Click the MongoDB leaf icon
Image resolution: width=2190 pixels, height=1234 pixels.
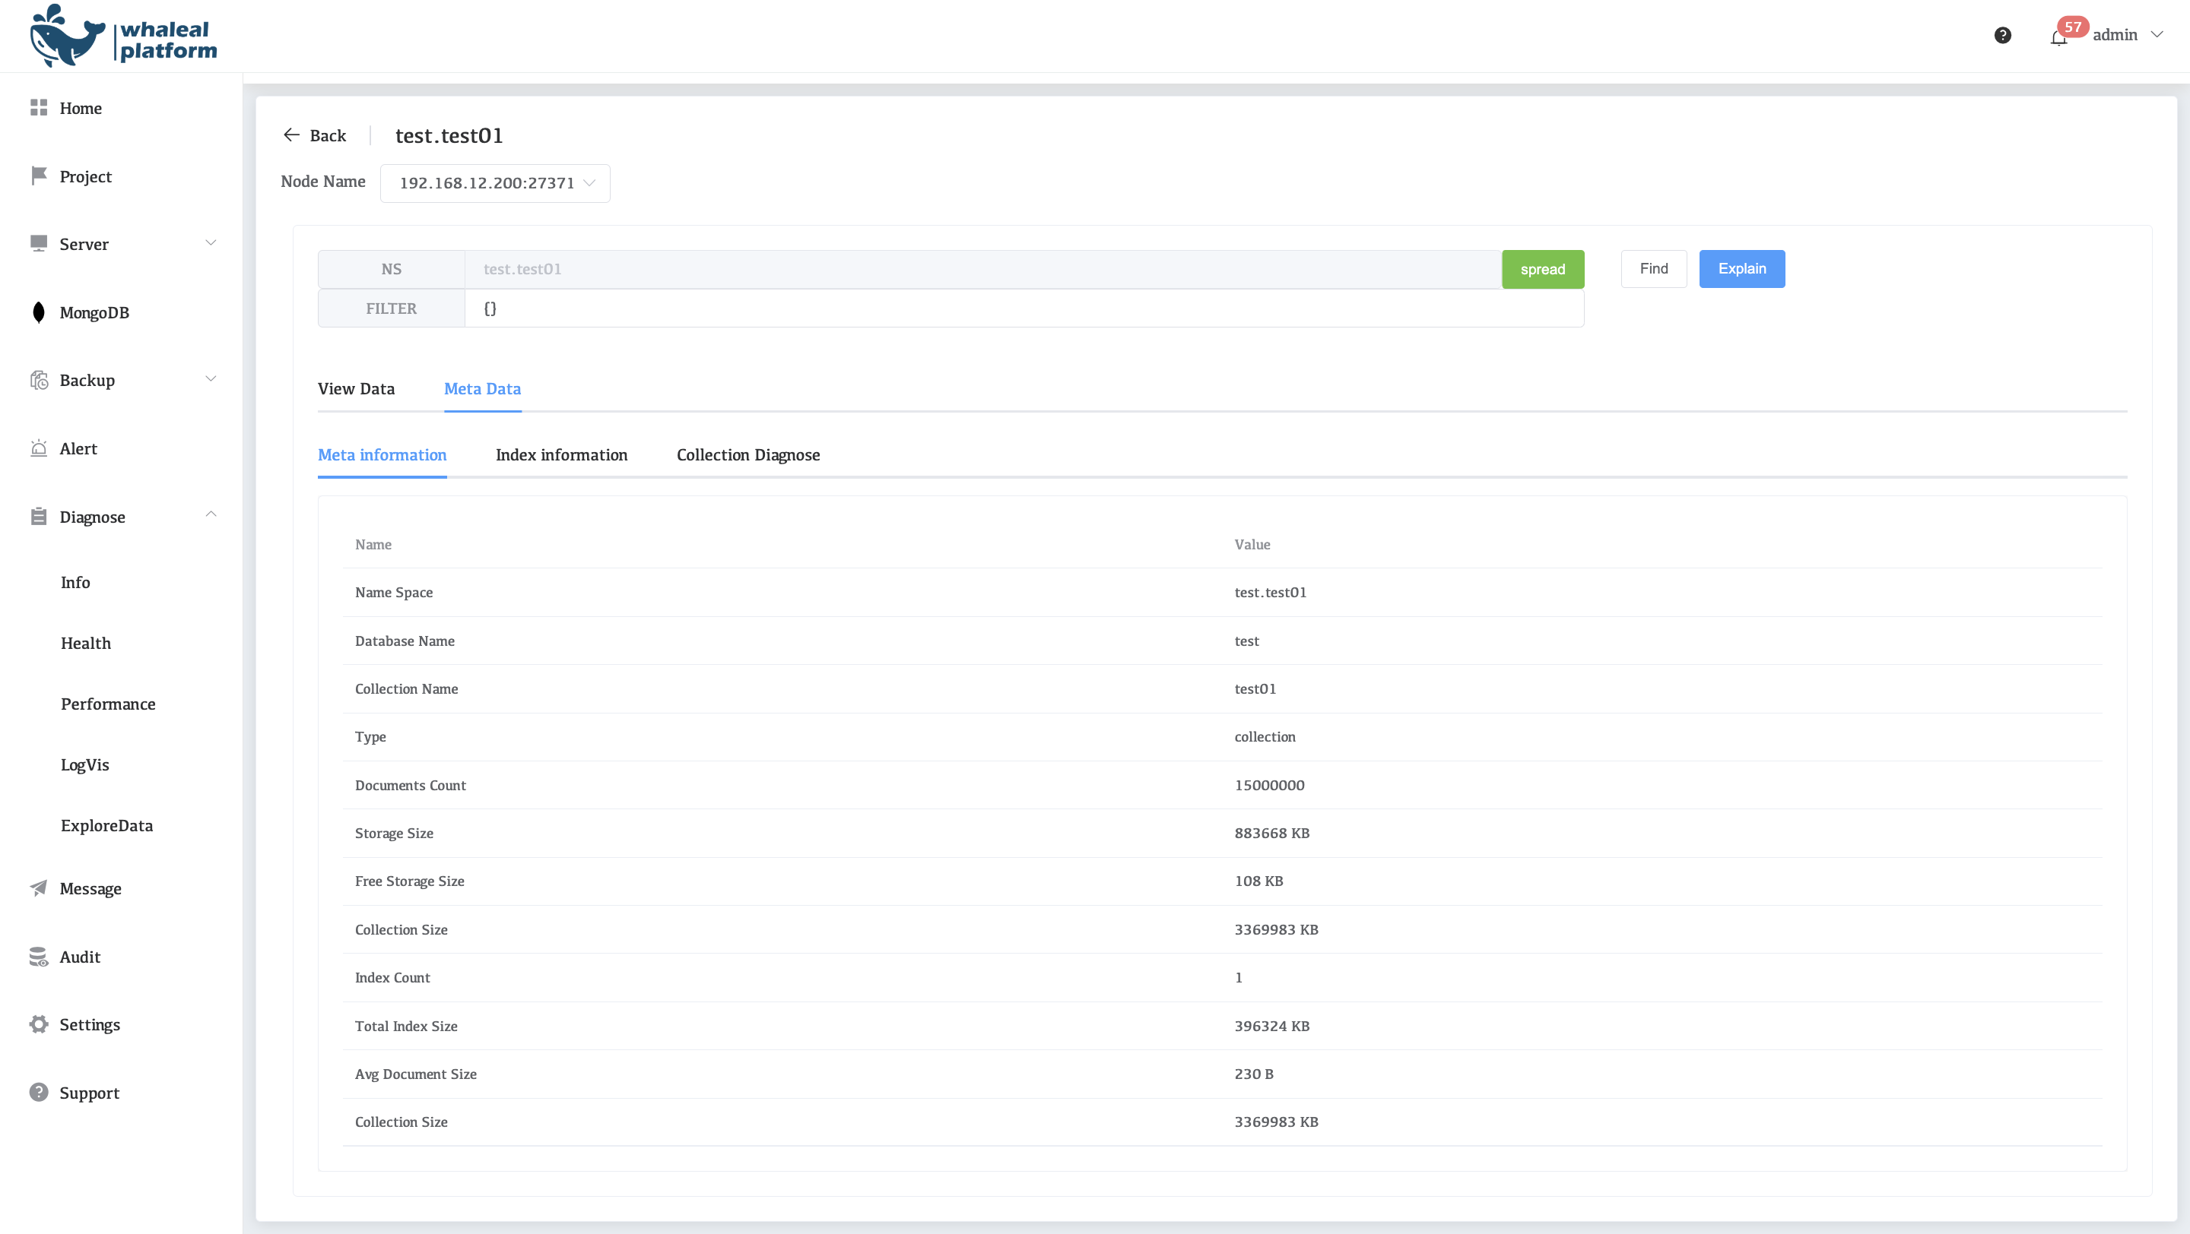(x=38, y=312)
